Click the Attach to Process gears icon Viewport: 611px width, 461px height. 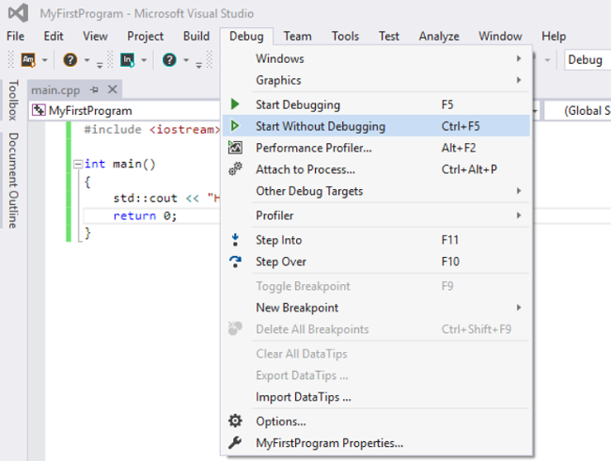236,169
